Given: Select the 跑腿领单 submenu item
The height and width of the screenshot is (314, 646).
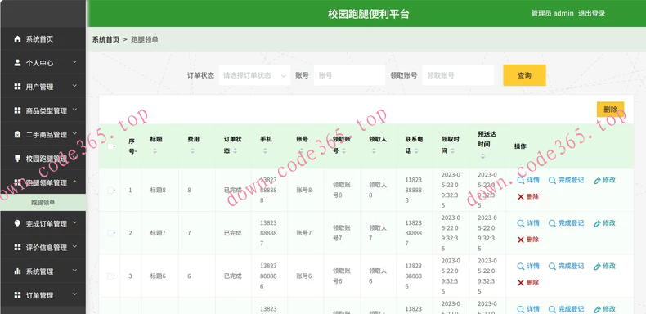Looking at the screenshot, I should pyautogui.click(x=43, y=203).
